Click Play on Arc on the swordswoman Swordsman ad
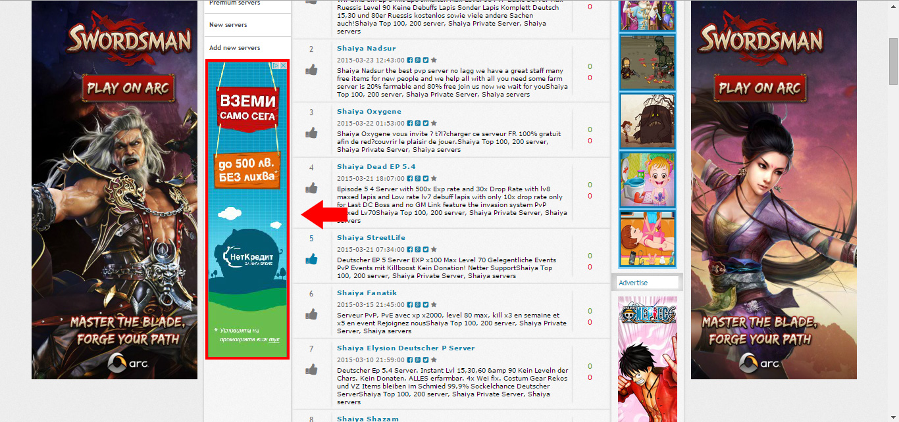Screen dimensions: 899x422 pyautogui.click(x=760, y=88)
